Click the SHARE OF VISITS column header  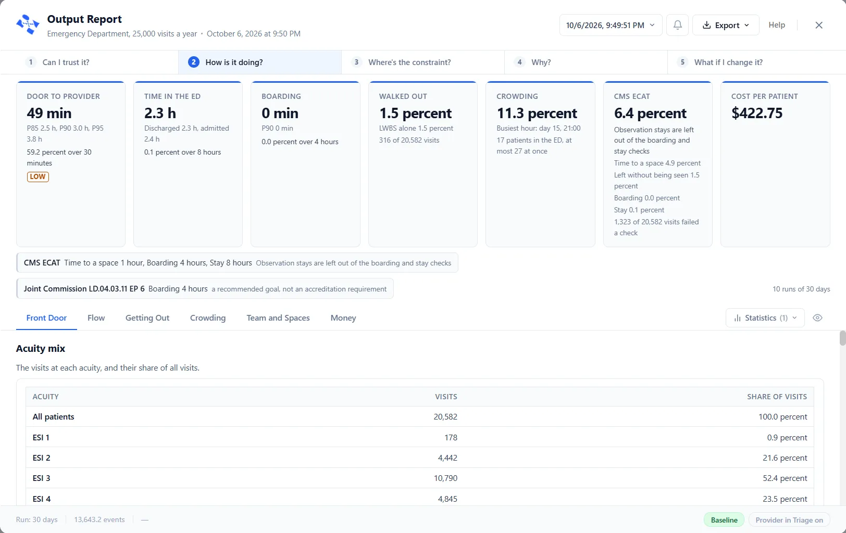[x=777, y=397]
